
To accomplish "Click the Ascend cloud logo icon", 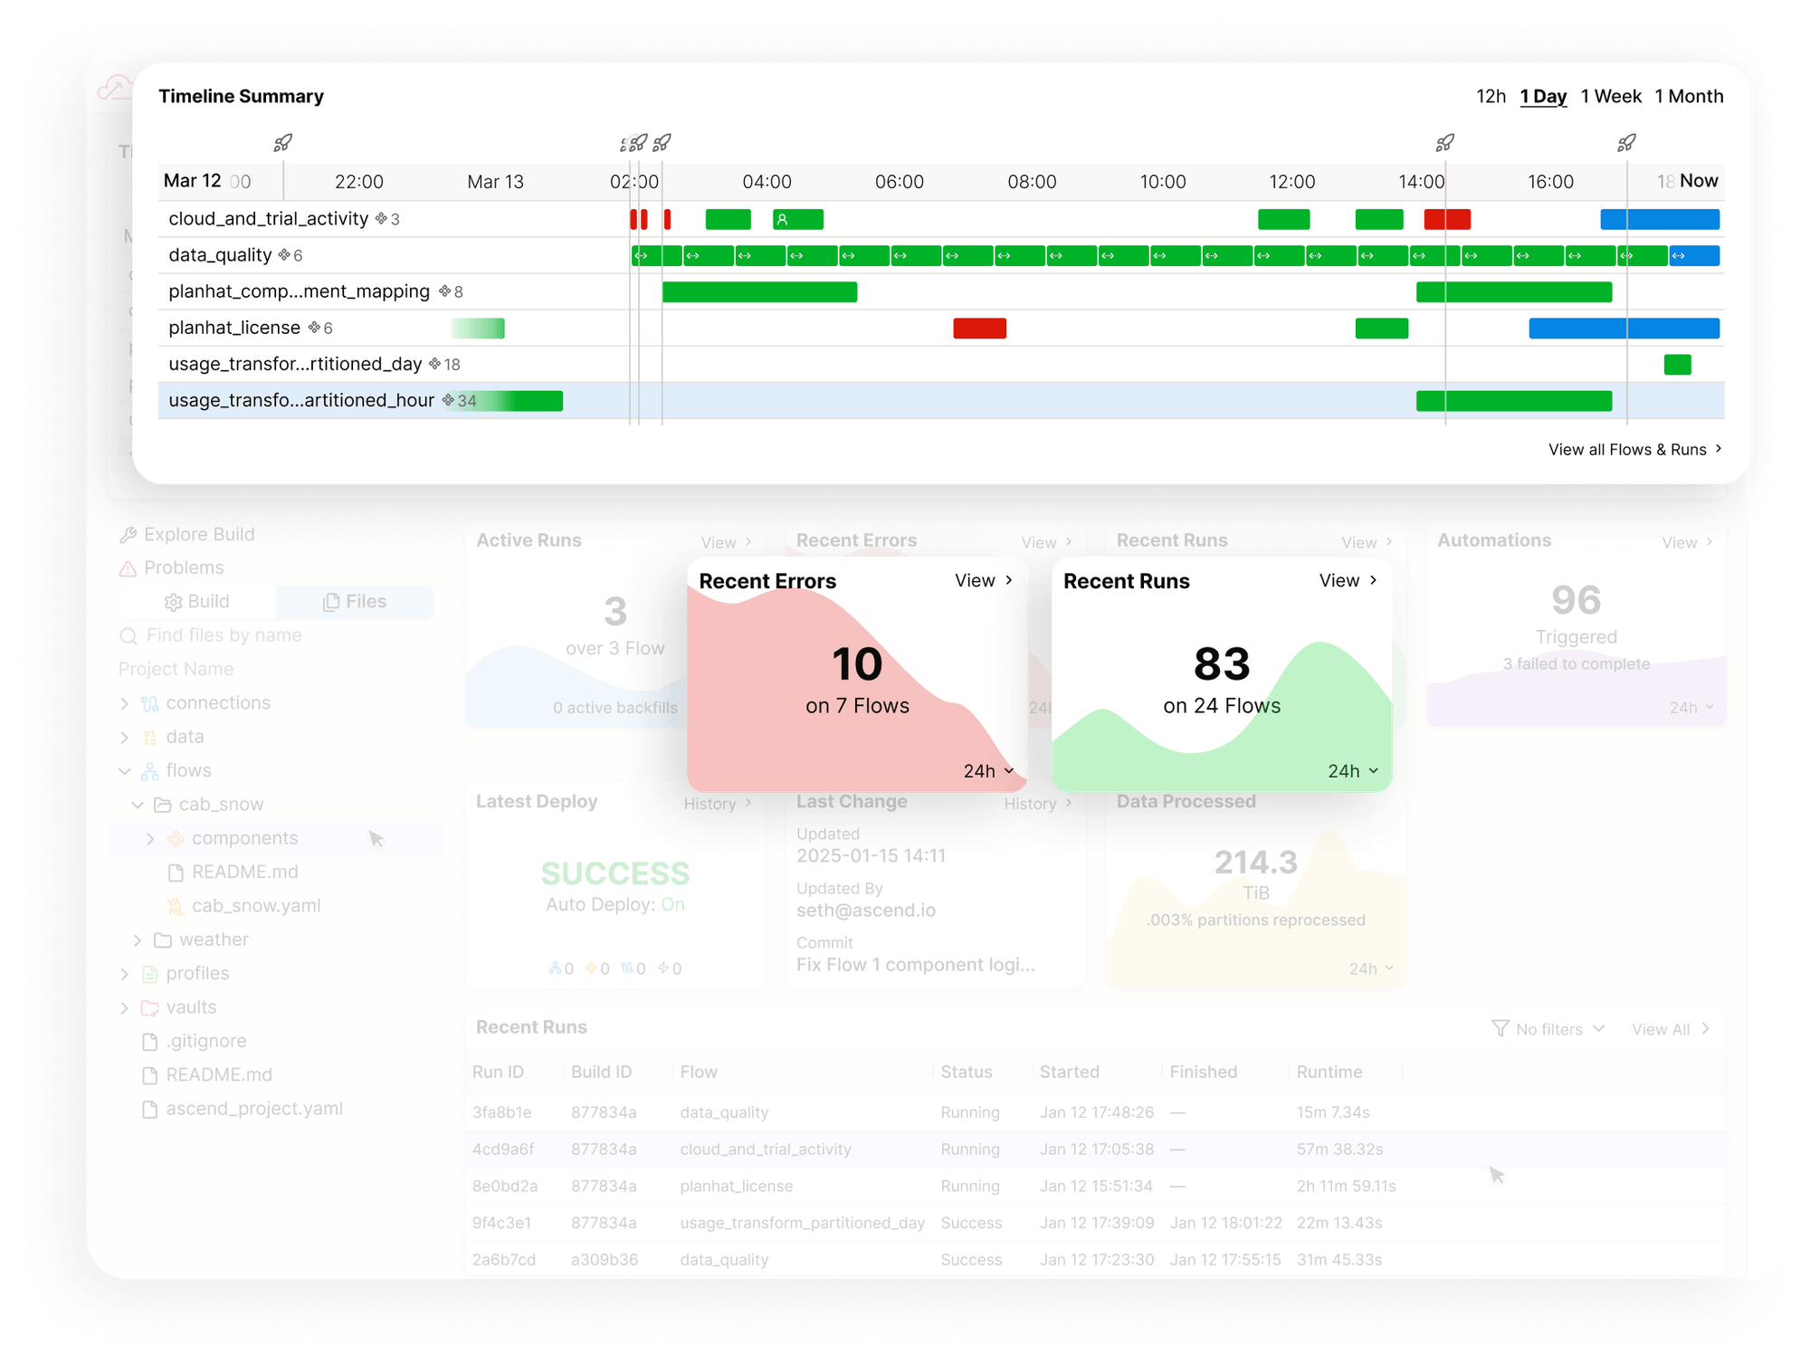I will [x=114, y=88].
